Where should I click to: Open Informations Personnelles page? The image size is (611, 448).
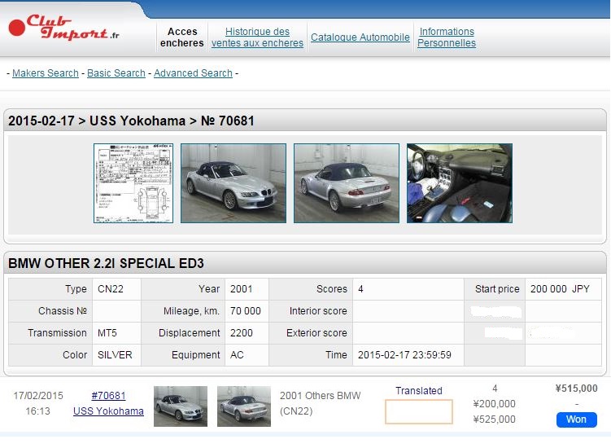click(x=447, y=37)
